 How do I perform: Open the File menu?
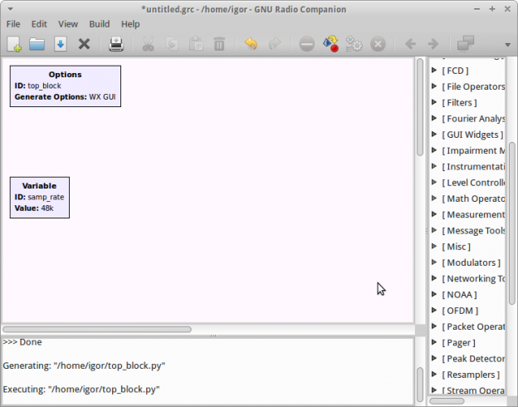coord(13,24)
